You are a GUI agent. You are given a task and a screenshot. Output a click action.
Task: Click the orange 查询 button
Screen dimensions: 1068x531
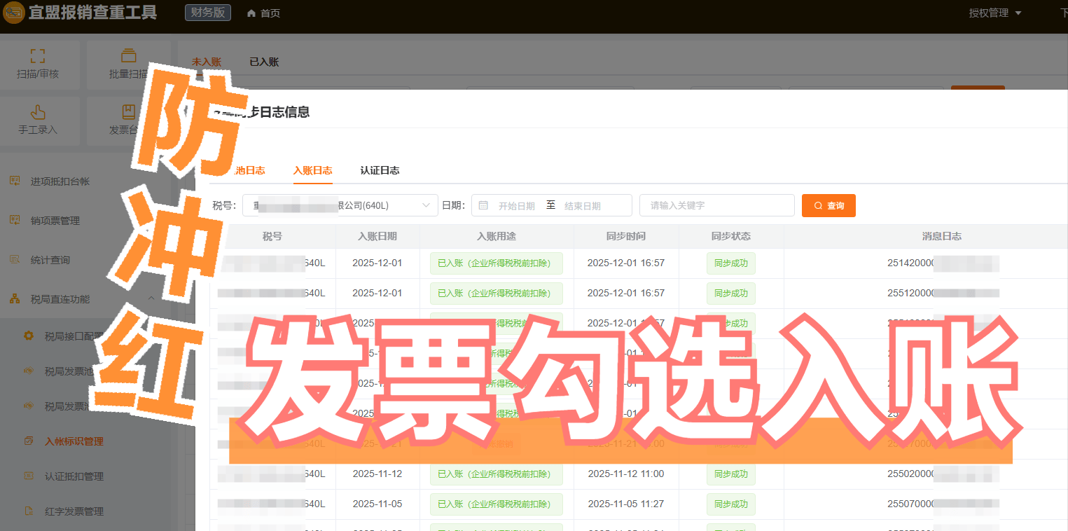click(x=828, y=205)
